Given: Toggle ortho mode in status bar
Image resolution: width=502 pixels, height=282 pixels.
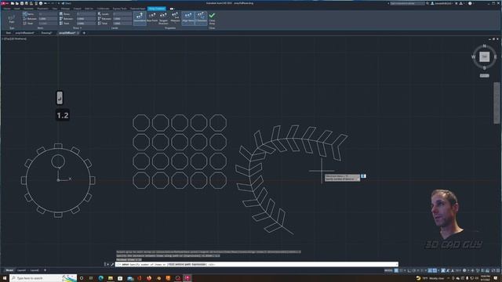Looking at the screenshot, I should pyautogui.click(x=409, y=270).
